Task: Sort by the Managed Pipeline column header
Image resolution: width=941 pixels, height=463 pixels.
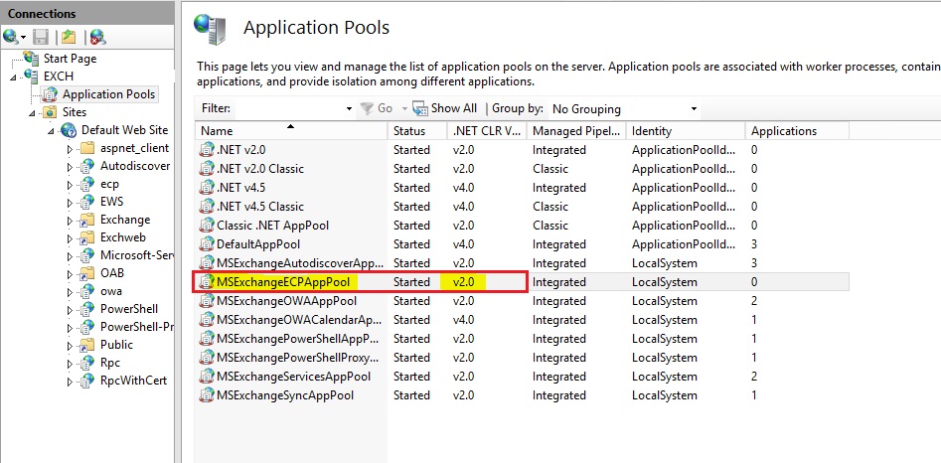Action: 576,131
